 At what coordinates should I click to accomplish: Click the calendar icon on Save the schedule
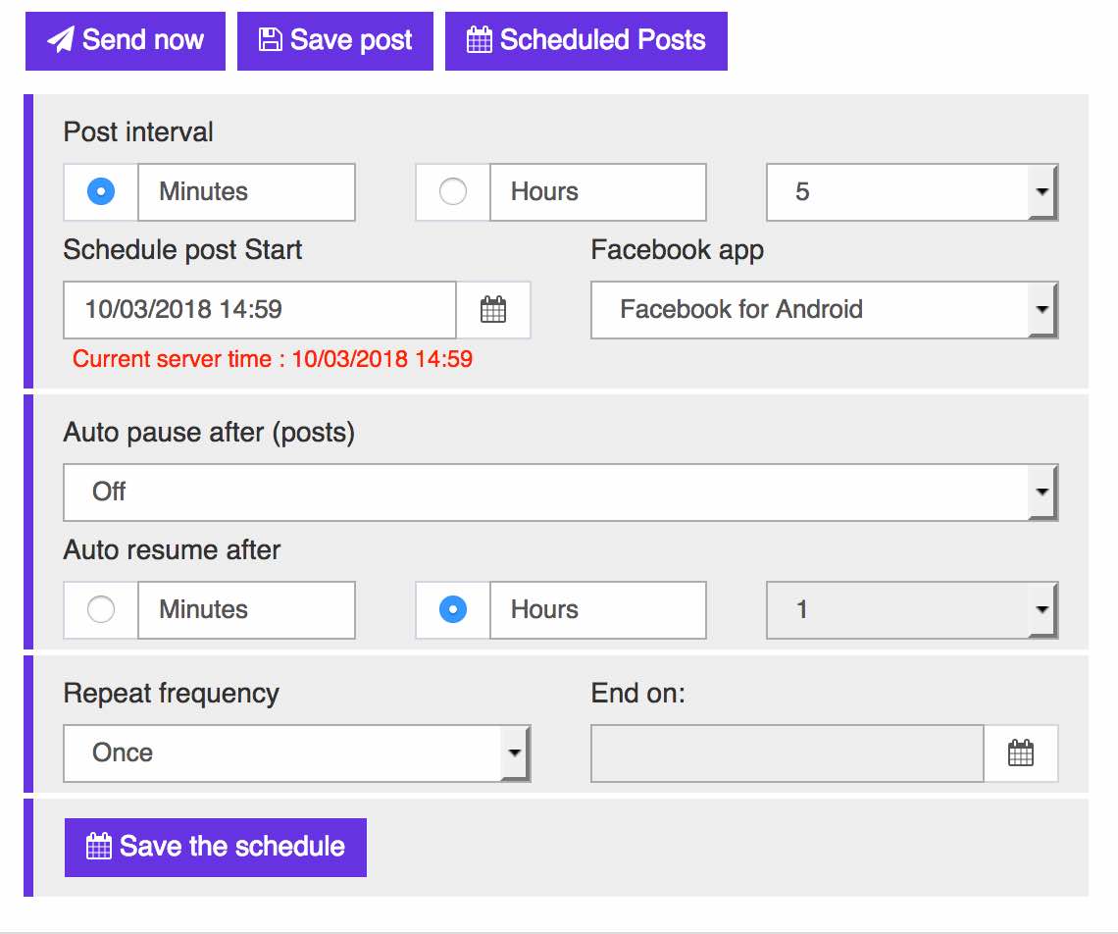pos(99,847)
